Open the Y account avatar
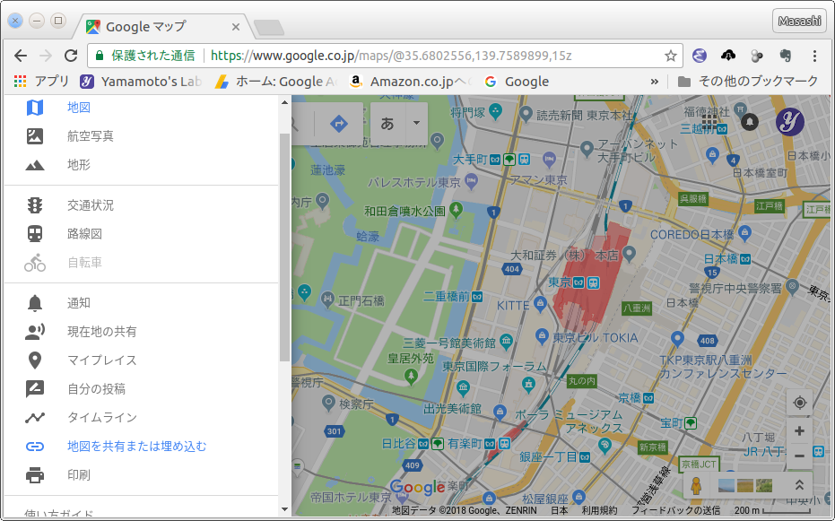 [x=790, y=121]
